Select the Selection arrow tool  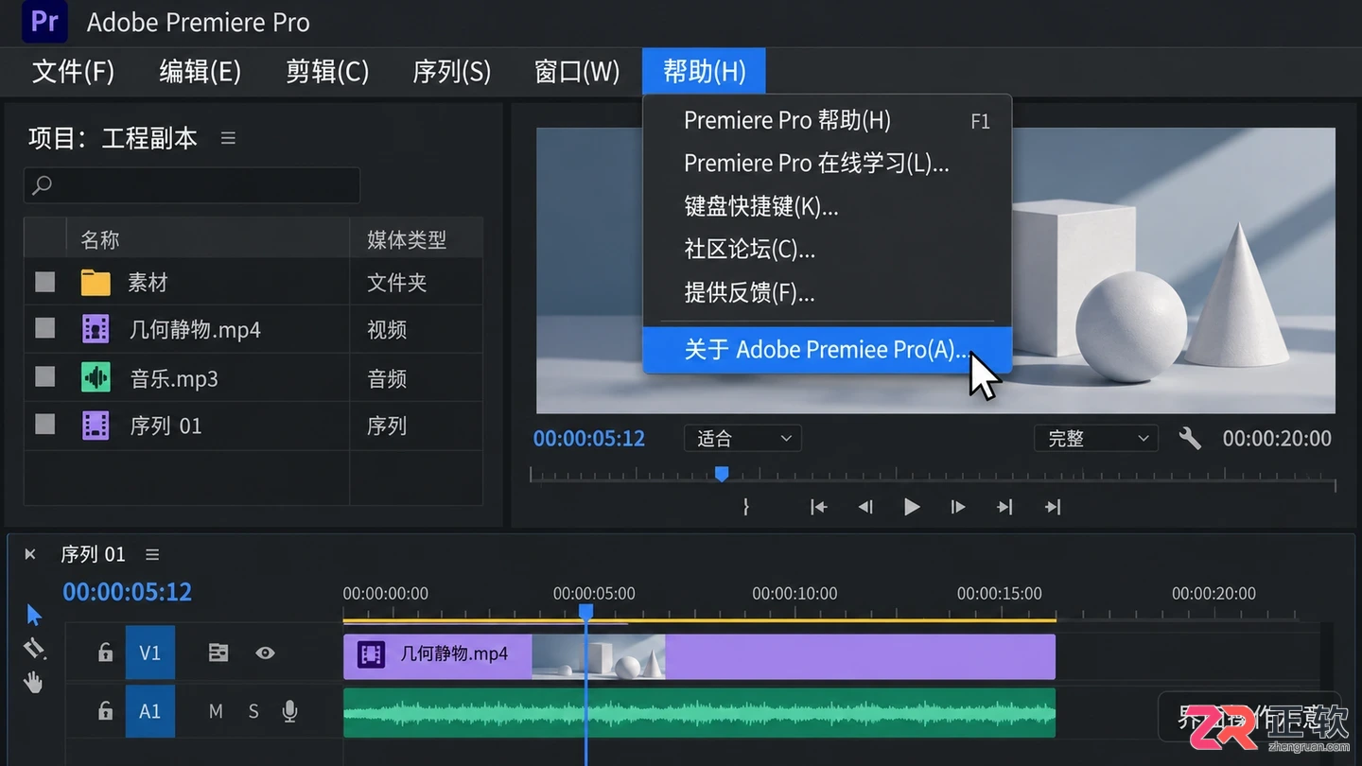34,616
